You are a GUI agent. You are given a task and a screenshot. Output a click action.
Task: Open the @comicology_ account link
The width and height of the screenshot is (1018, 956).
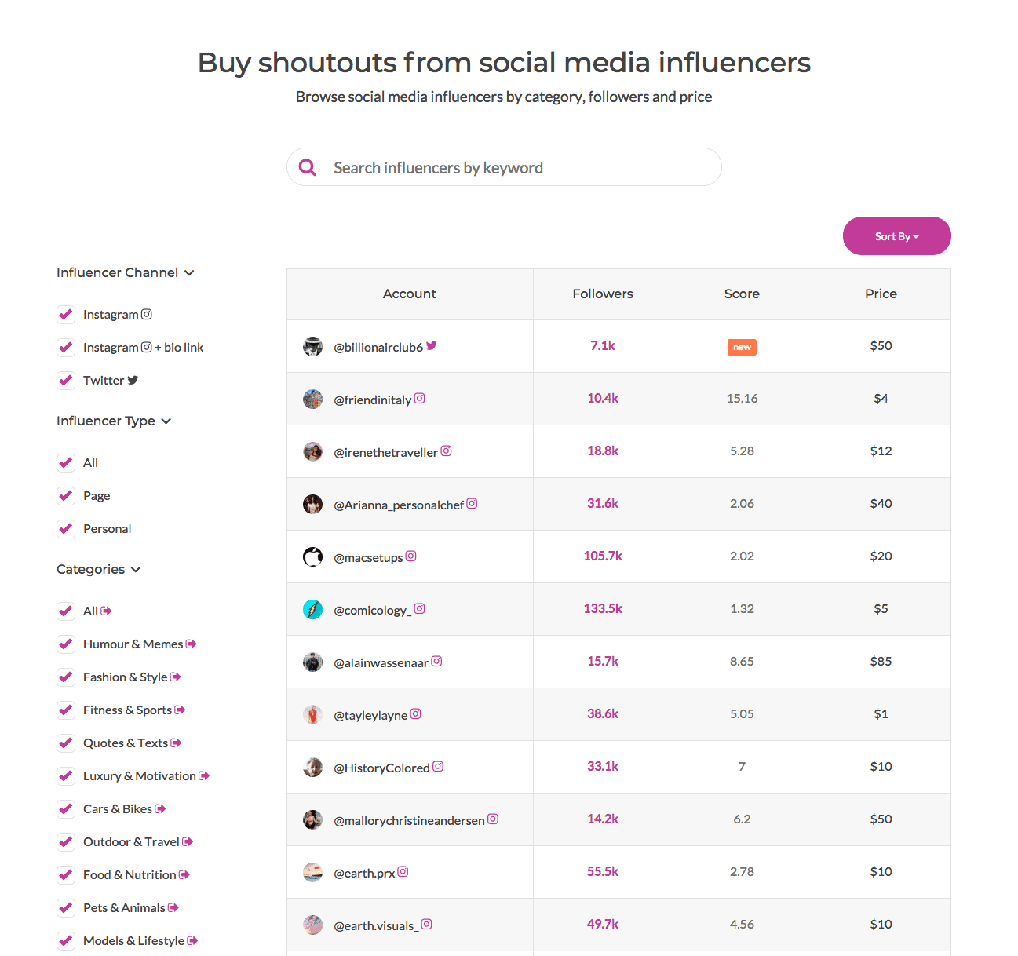[372, 610]
